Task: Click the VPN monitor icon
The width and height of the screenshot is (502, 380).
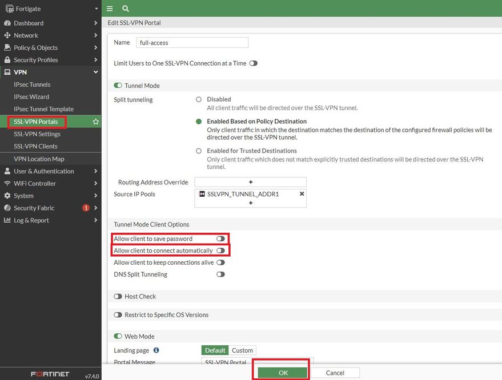Action: click(7, 72)
